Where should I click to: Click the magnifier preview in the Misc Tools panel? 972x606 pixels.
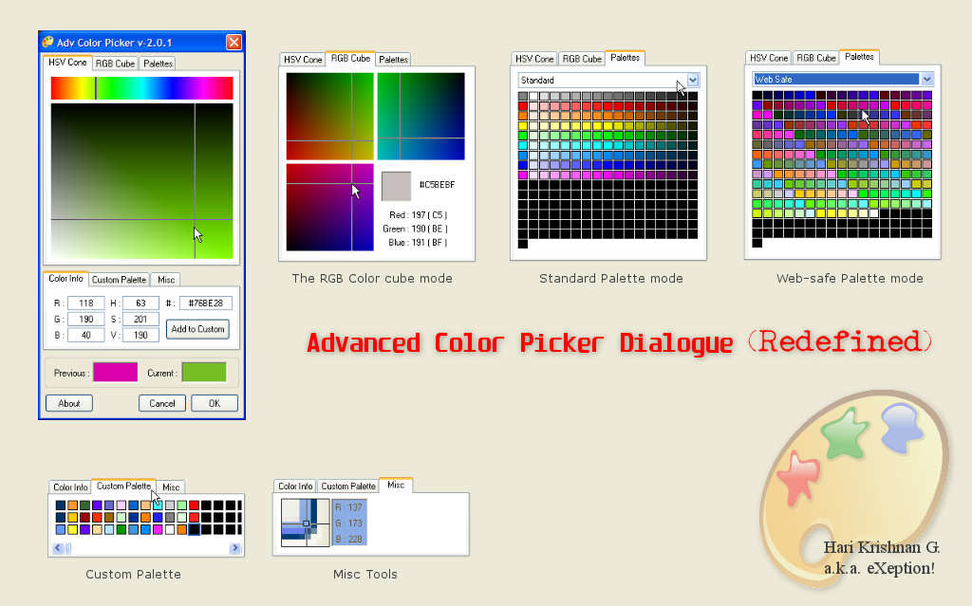click(305, 523)
